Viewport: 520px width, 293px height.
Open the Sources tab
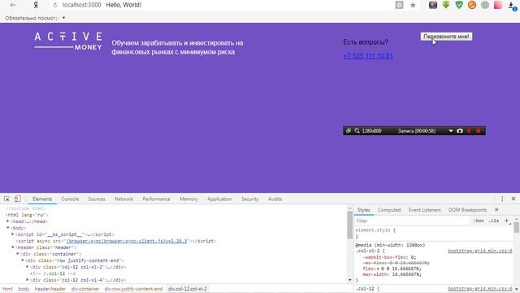coord(97,199)
